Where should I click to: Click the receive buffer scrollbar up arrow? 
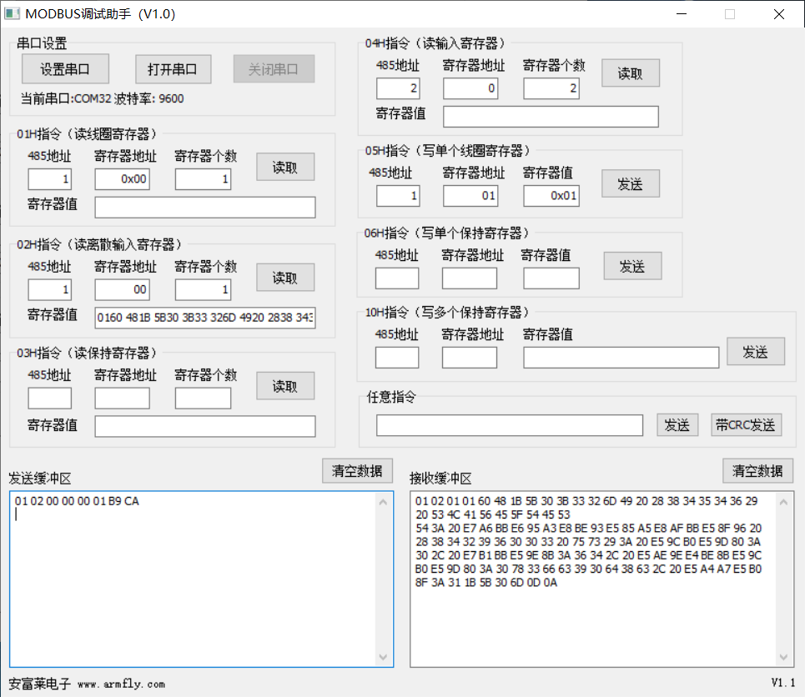784,502
